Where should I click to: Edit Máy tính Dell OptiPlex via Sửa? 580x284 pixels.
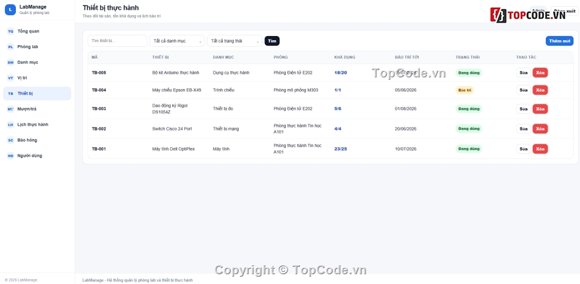(523, 149)
